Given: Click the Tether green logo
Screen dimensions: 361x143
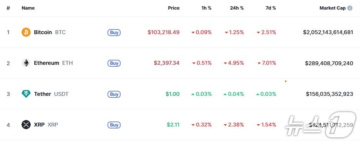Looking at the screenshot, I should [x=26, y=94].
